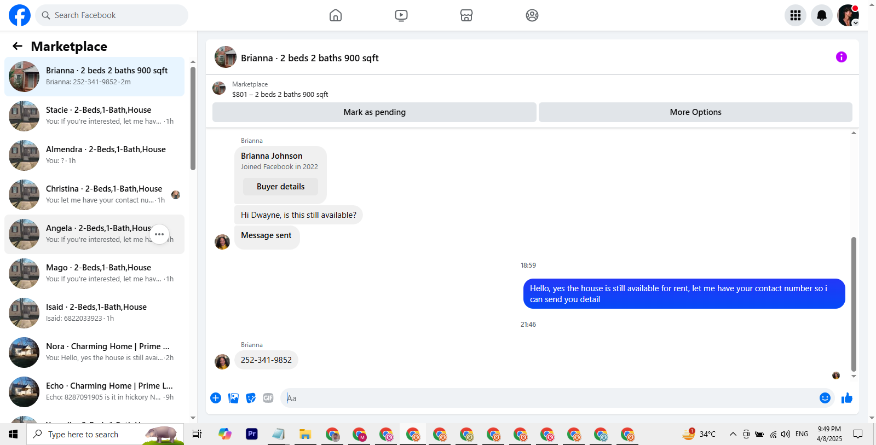876x445 pixels.
Task: Choose a sticker in the composer
Action: tap(251, 398)
